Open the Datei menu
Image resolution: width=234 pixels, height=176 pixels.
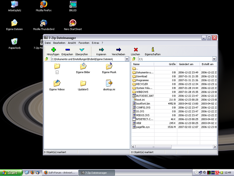point(48,43)
